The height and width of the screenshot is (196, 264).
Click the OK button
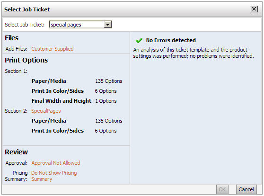click(x=222, y=189)
